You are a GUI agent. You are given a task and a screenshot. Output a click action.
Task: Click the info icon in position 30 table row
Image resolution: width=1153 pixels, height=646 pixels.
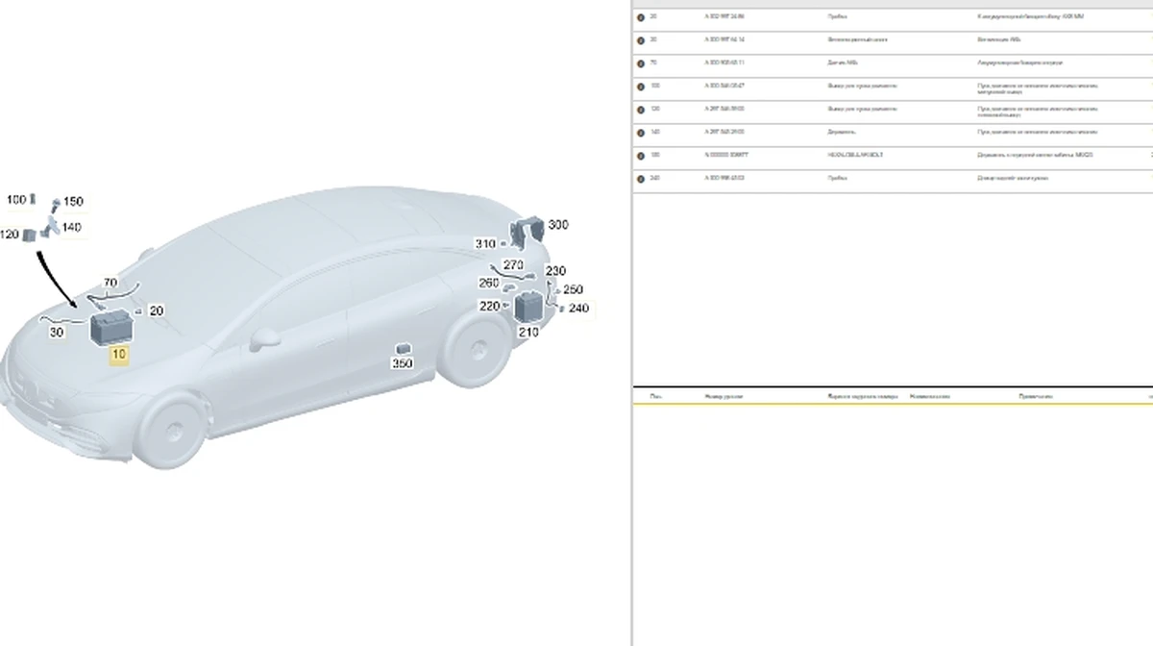[641, 40]
